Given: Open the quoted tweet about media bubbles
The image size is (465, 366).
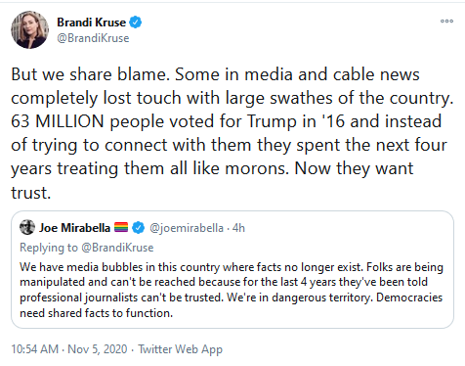Looking at the screenshot, I should coord(232,269).
